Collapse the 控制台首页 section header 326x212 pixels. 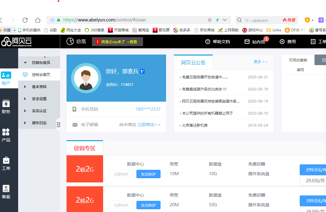39,62
